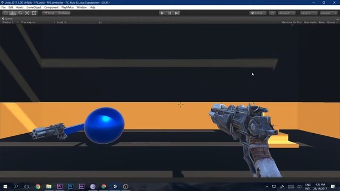
Task: Toggle the Stats overlay
Action: pyautogui.click(x=322, y=22)
